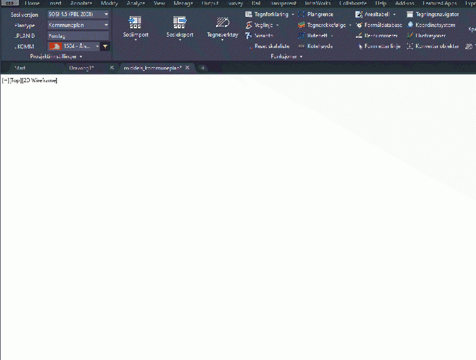Viewport: 476px width, 360px height.
Task: Expand the Veglinje dropdown arrow
Action: (x=277, y=25)
